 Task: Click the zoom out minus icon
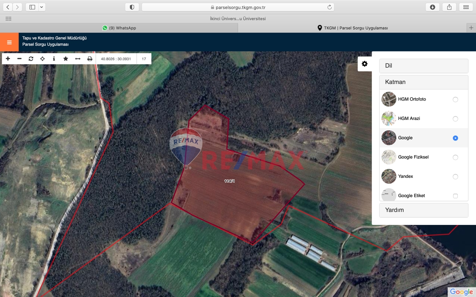coord(19,59)
